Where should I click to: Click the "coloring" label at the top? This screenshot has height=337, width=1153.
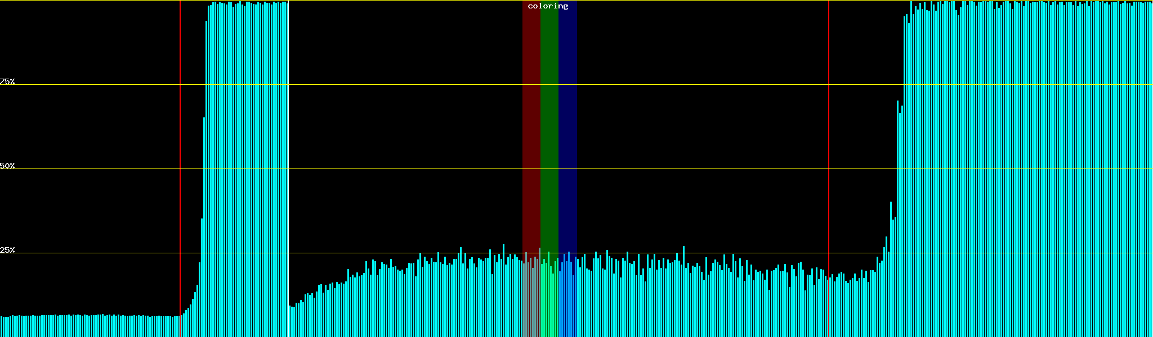pos(548,6)
